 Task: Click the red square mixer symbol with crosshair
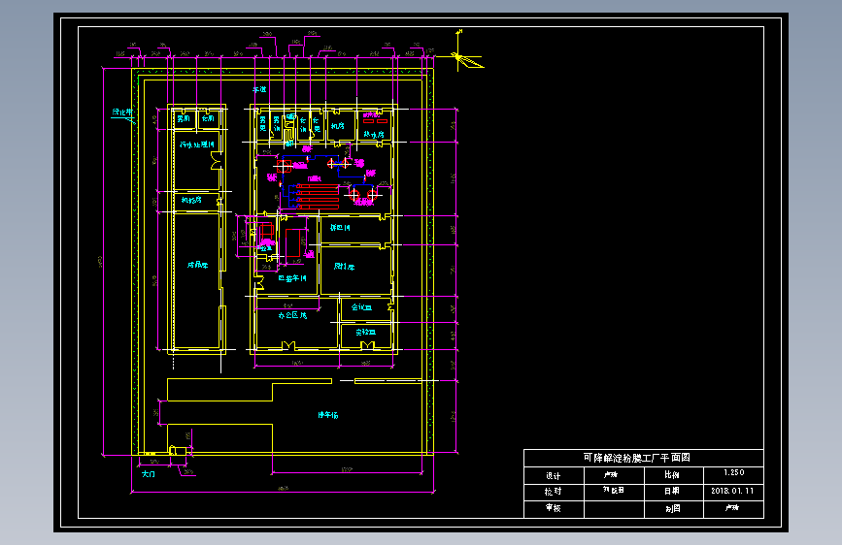[284, 166]
